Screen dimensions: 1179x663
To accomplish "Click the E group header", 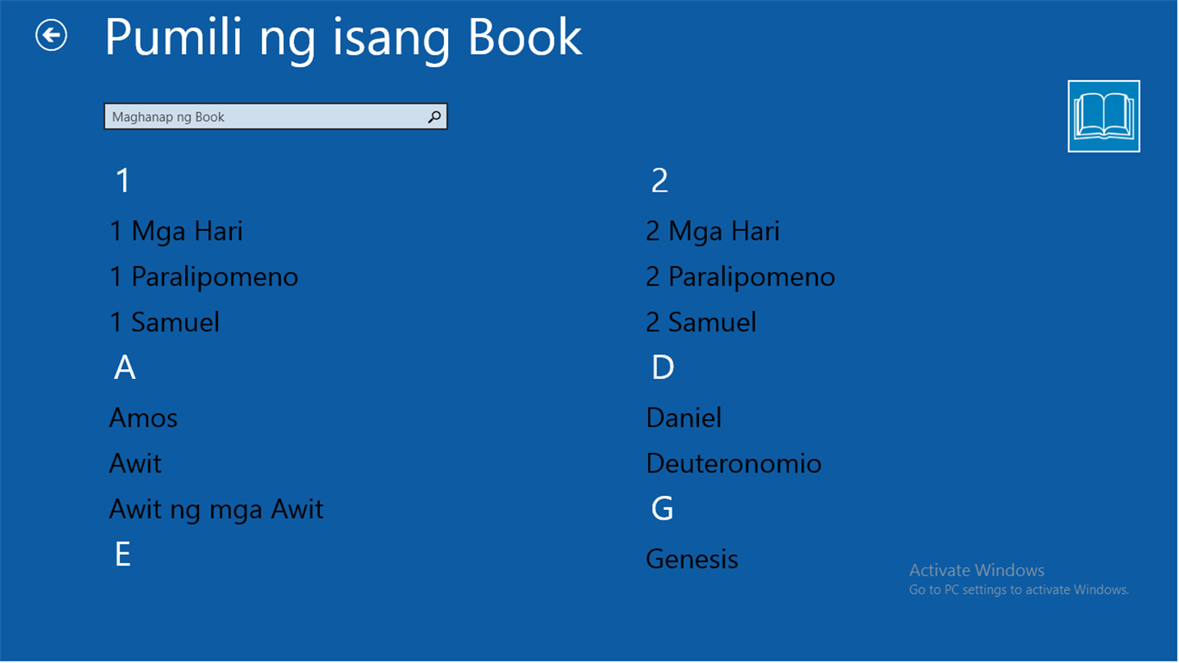I will coord(123,555).
